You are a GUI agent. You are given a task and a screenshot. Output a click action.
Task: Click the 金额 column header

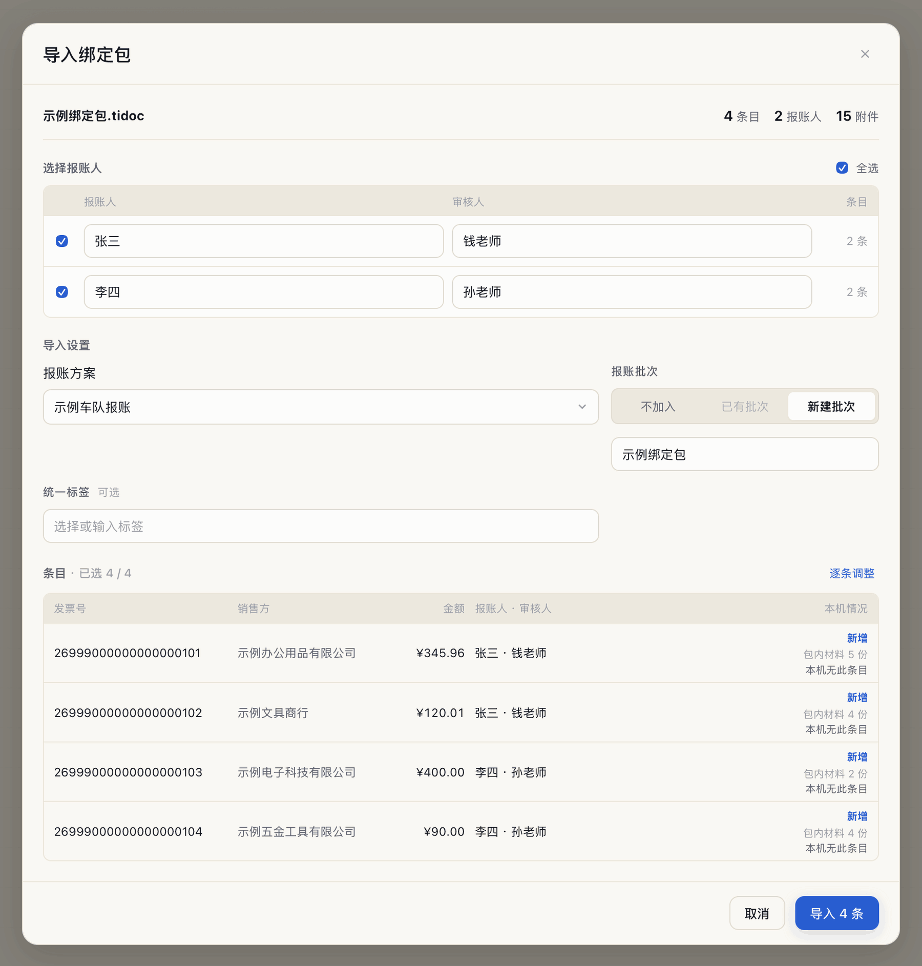(x=453, y=608)
